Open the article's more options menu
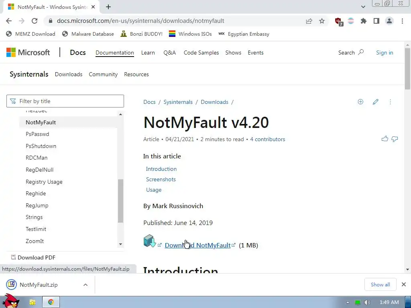 tap(390, 102)
